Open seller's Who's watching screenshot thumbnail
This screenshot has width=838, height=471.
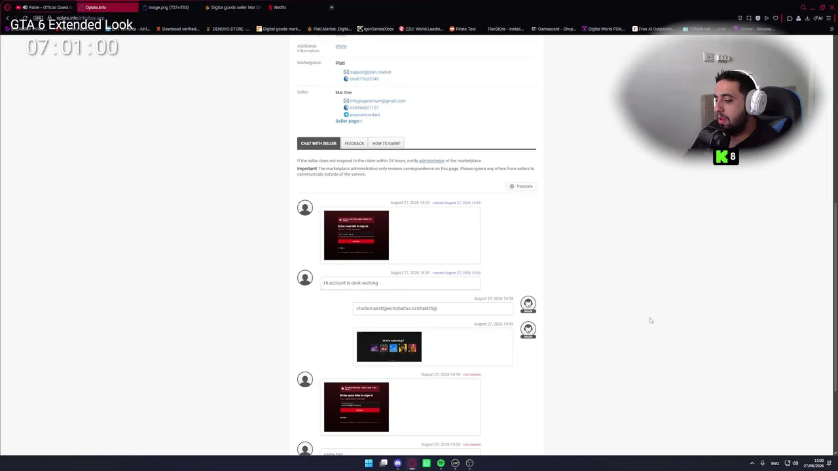click(x=389, y=347)
